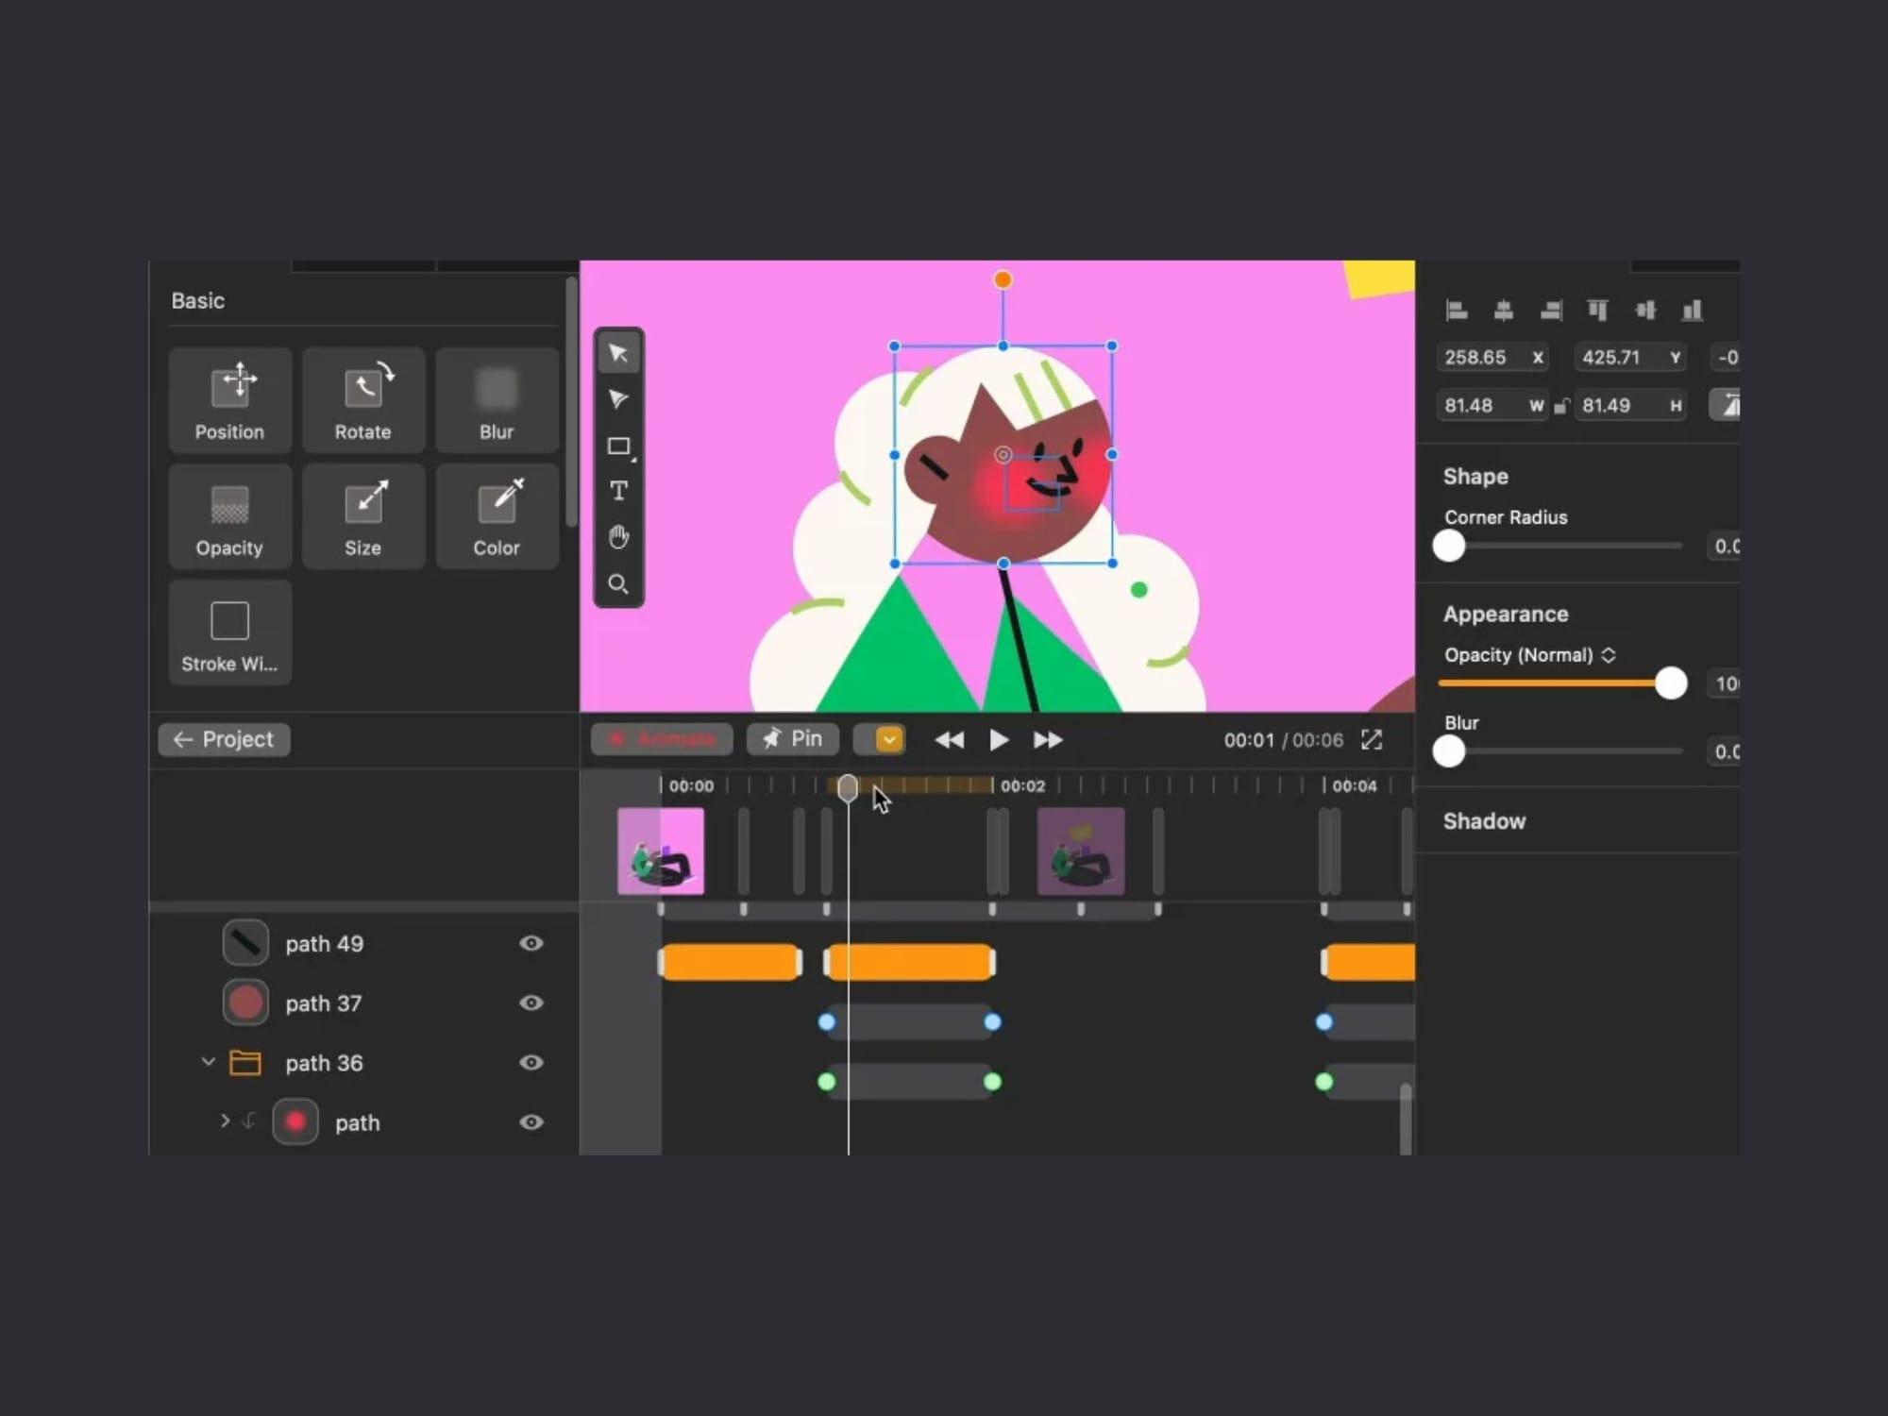Select the Rectangle shape tool

click(x=618, y=446)
